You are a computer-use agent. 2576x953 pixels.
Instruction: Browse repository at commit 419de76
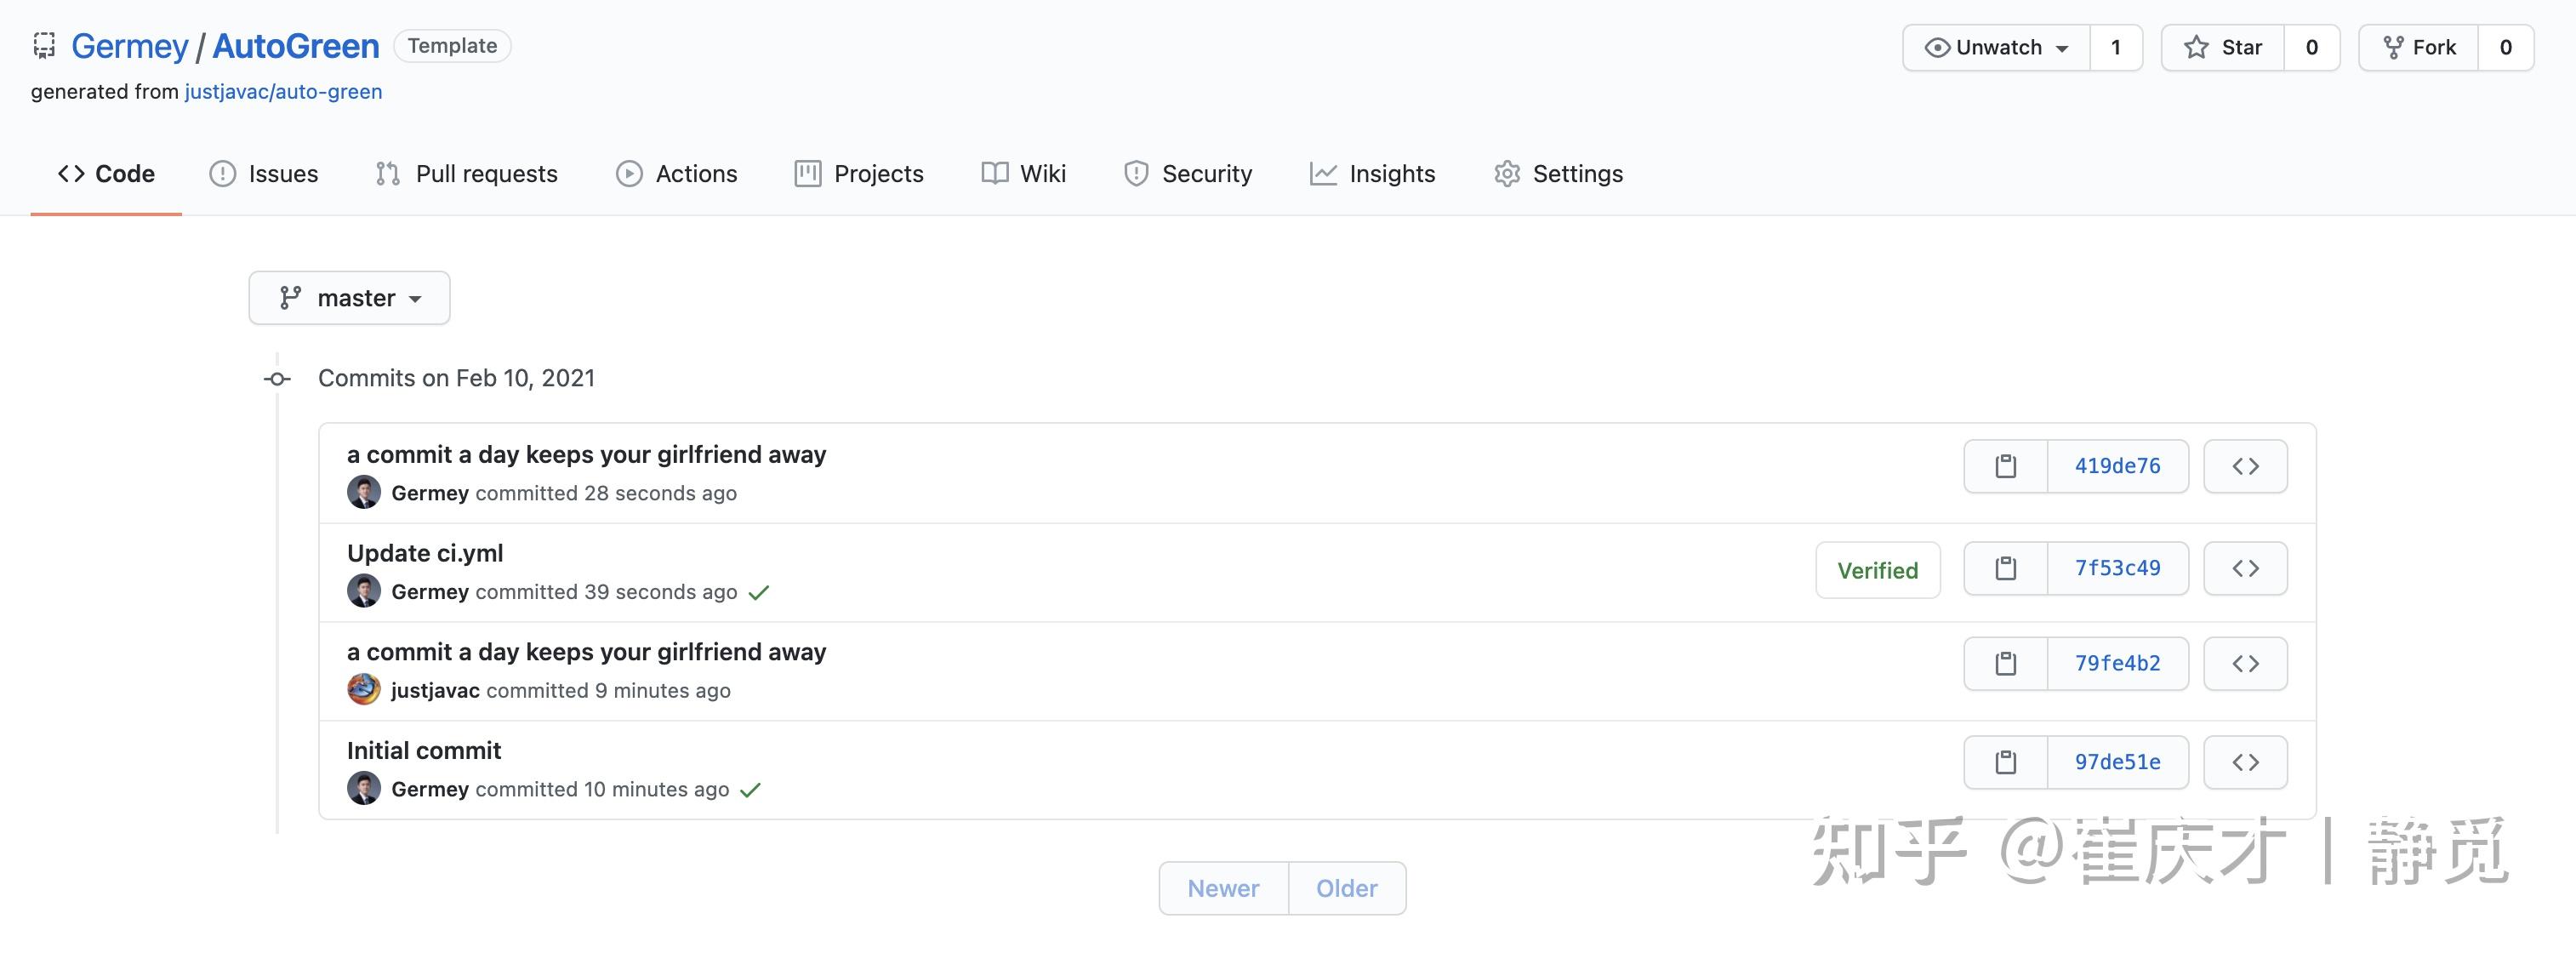2245,465
